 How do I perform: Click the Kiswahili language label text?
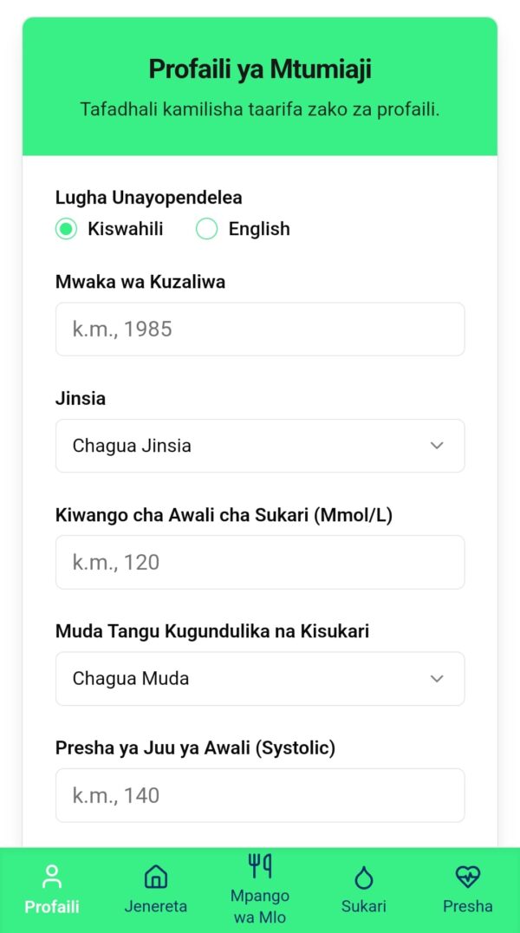(x=125, y=229)
